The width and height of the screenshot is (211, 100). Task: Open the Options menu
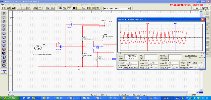74,5
